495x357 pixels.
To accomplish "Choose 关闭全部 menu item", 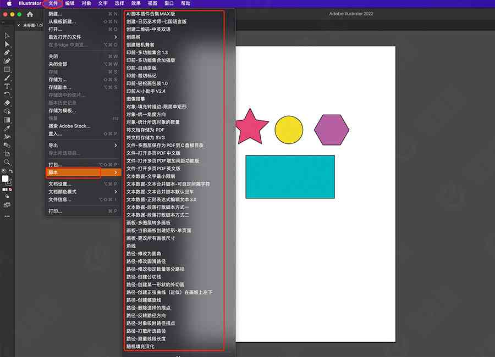I will point(83,64).
